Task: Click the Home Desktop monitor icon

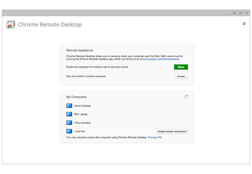Action: [69, 106]
